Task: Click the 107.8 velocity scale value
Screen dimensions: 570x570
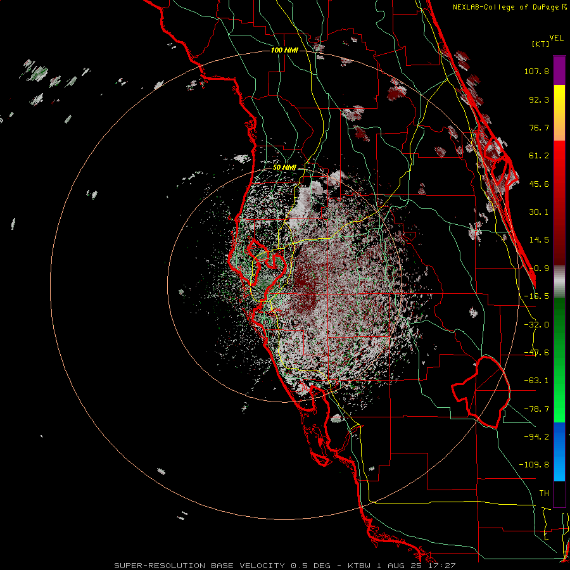Action: tap(536, 71)
